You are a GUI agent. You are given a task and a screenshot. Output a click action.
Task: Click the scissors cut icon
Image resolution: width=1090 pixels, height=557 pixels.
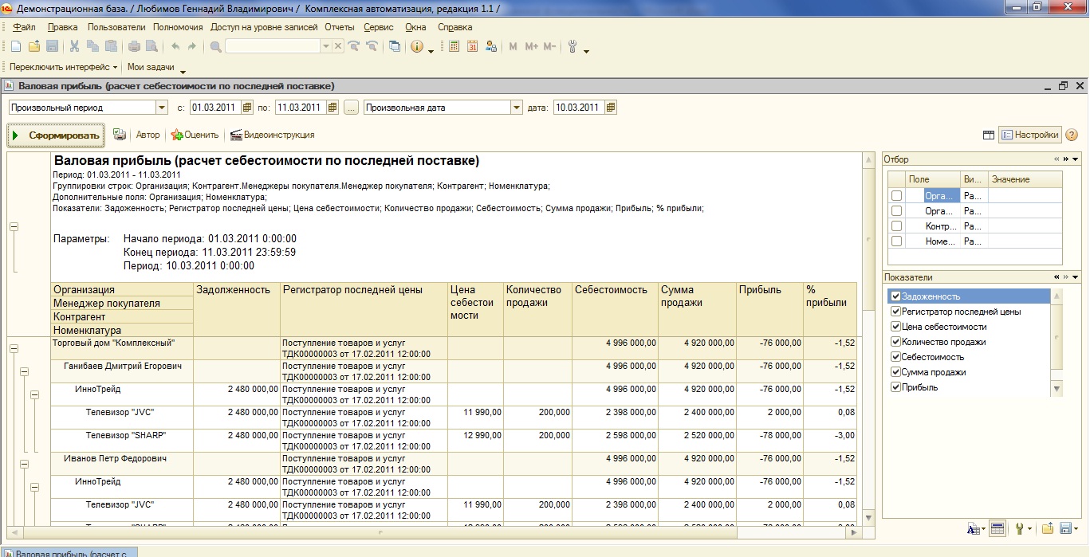click(x=74, y=47)
